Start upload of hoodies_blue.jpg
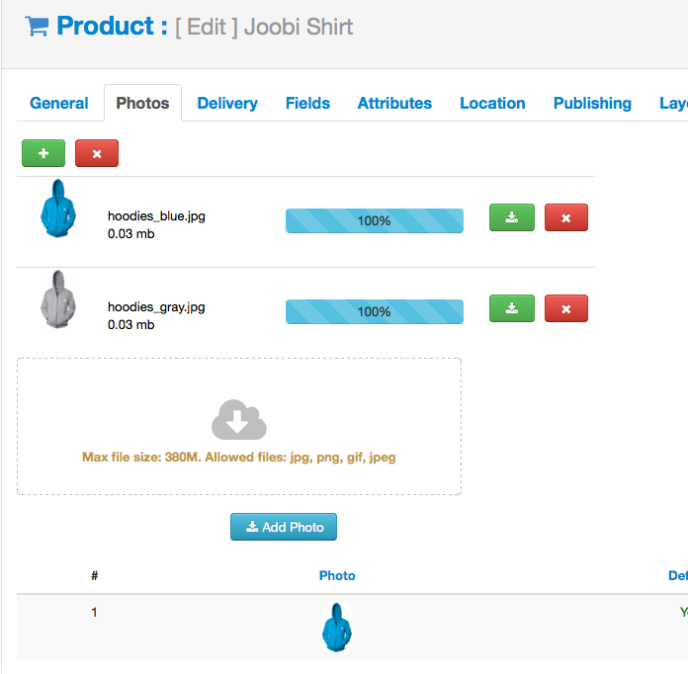Image resolution: width=688 pixels, height=674 pixels. [x=511, y=217]
